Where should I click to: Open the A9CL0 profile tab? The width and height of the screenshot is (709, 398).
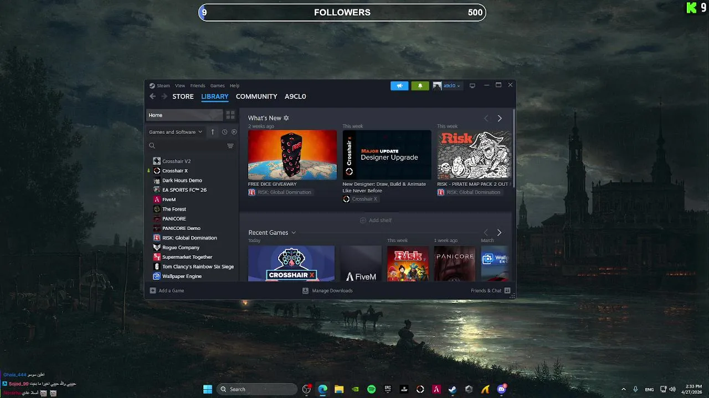pos(295,96)
